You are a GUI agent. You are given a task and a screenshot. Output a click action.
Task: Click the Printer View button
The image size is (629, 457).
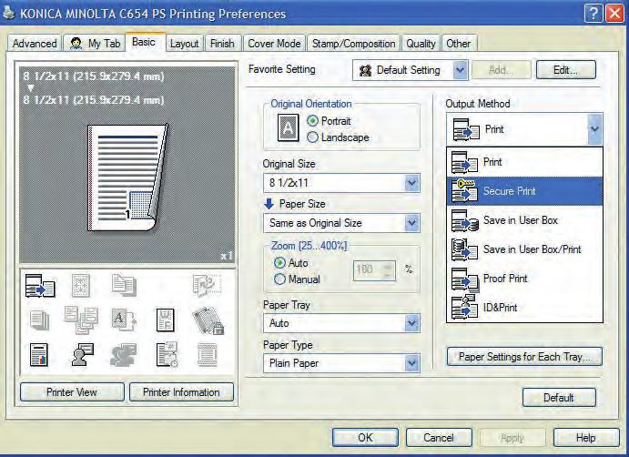tap(72, 392)
